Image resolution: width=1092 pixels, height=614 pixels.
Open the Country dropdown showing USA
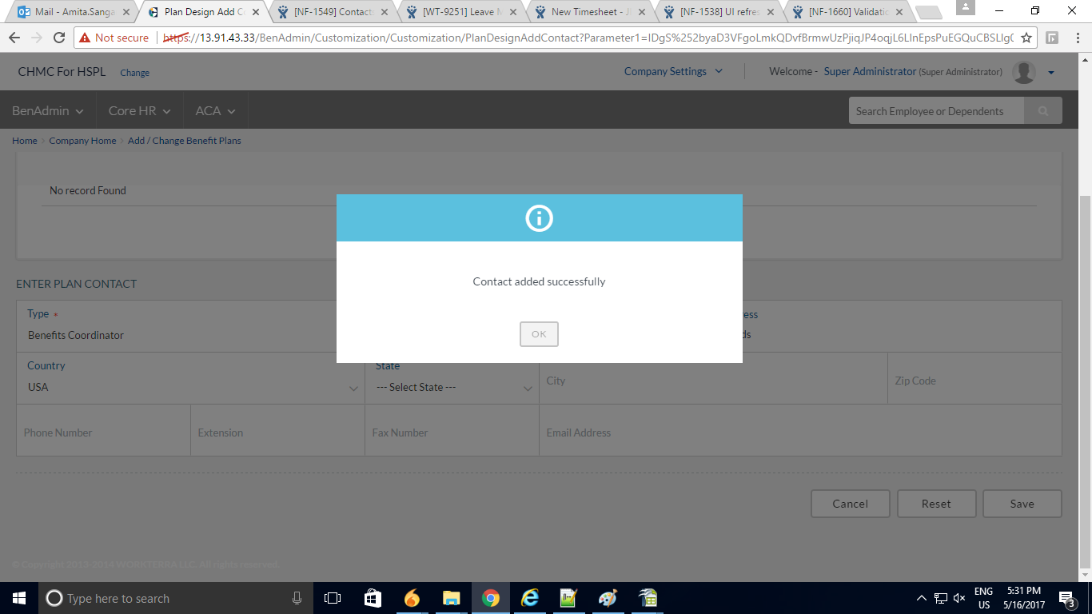click(190, 387)
